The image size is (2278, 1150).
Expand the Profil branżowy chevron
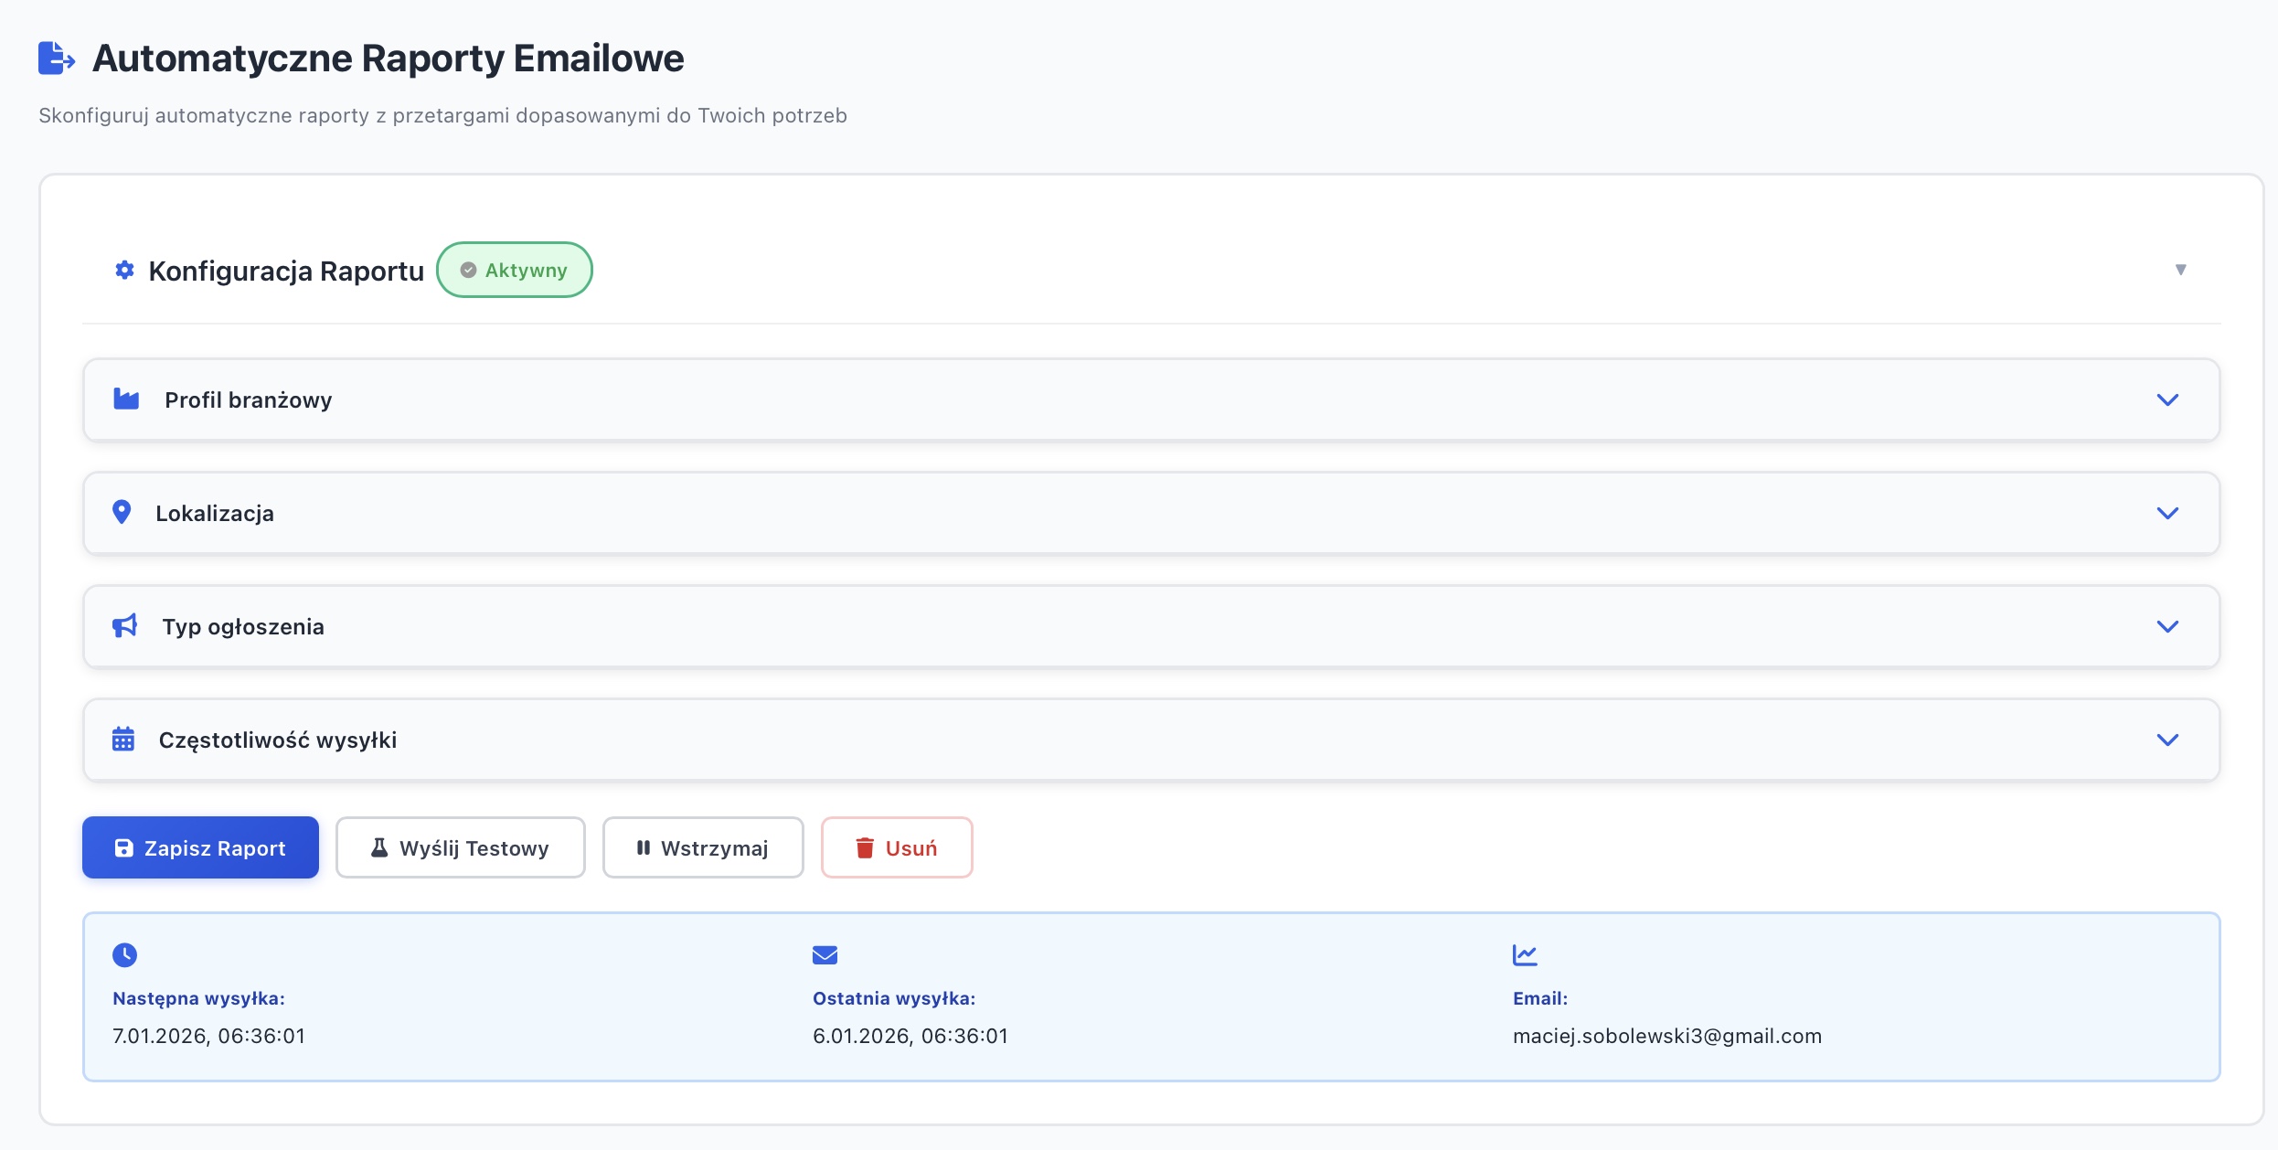[x=2167, y=399]
